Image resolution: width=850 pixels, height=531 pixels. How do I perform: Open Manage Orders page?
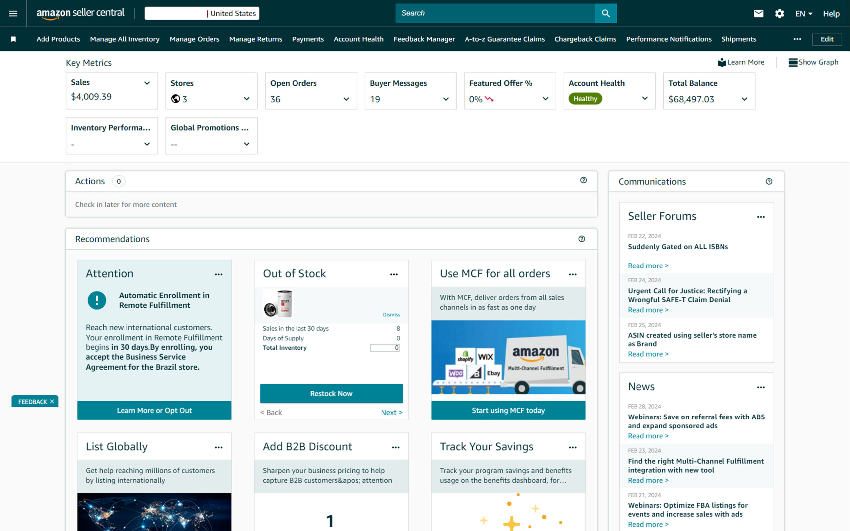[x=195, y=39]
